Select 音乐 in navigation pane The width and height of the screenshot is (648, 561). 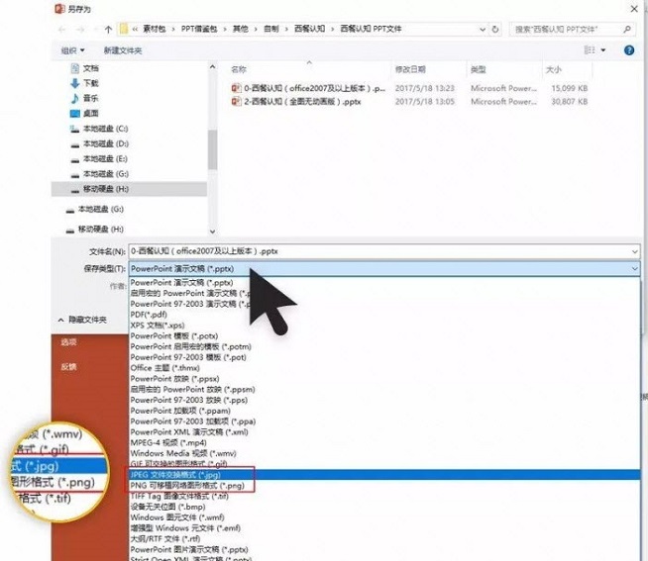coord(91,98)
